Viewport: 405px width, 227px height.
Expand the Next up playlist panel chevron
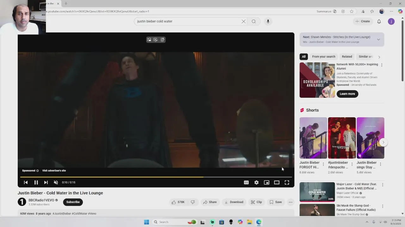click(x=378, y=39)
